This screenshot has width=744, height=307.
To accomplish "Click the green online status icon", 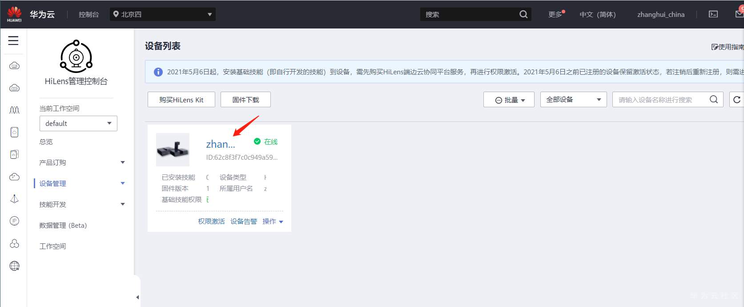I will click(257, 141).
